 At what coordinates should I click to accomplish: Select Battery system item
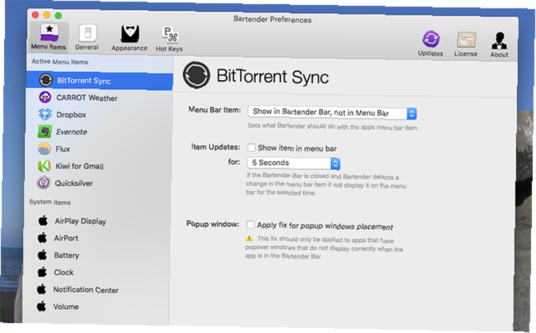(96, 255)
